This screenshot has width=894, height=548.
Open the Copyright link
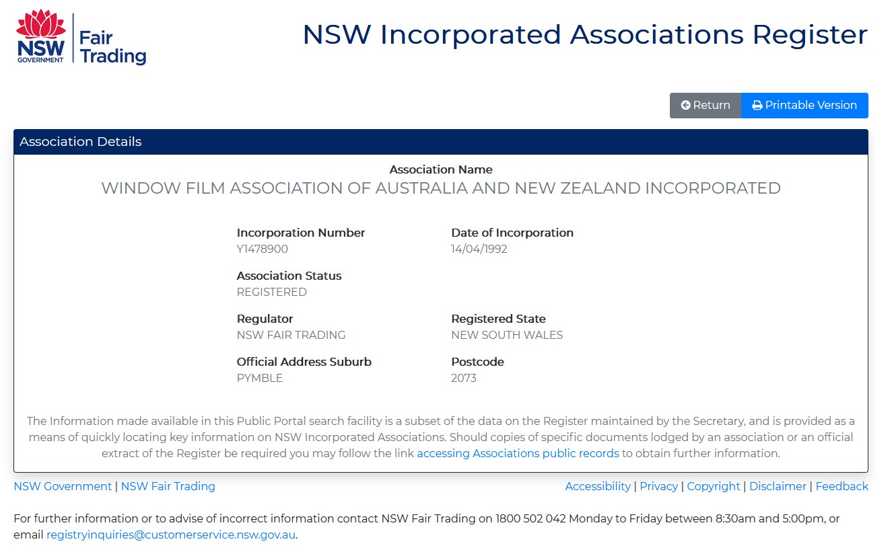pyautogui.click(x=714, y=486)
